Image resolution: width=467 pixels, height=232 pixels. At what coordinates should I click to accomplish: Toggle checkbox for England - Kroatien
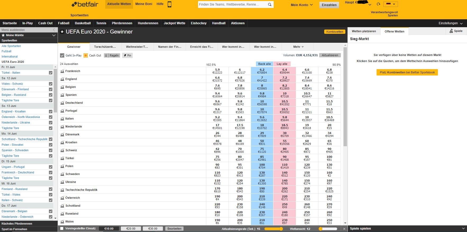(51, 111)
